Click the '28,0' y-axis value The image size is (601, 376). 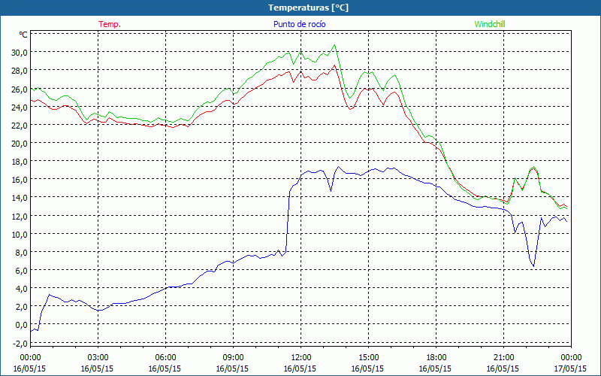pos(20,71)
